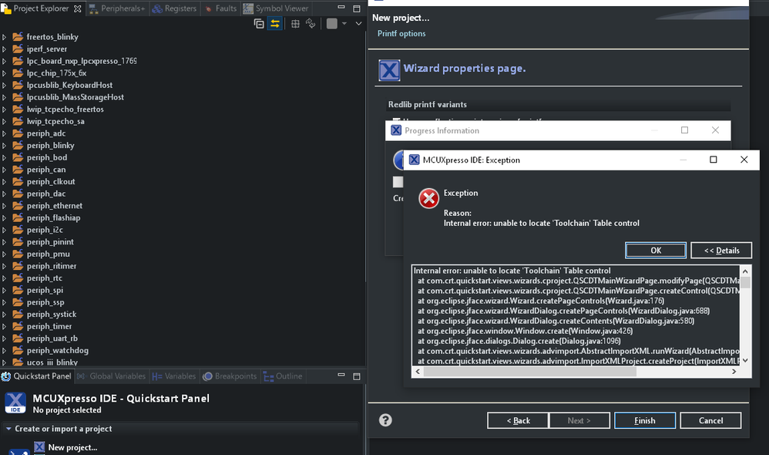Select the periph_systick project

click(x=52, y=314)
